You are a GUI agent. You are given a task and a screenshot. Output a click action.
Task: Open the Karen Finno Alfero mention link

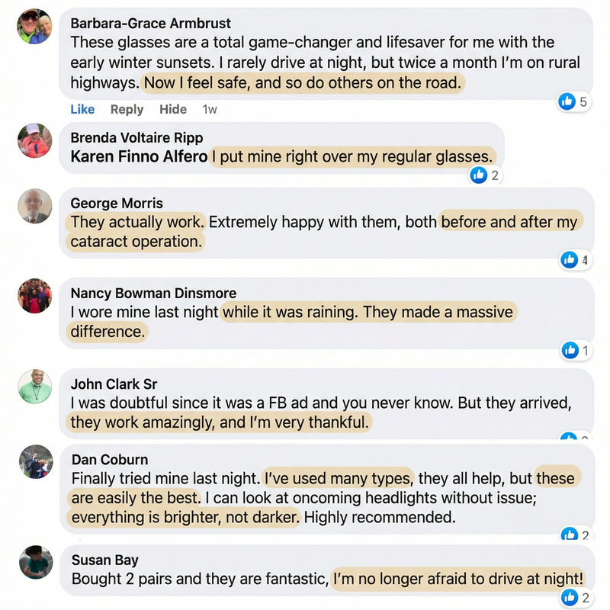pyautogui.click(x=139, y=156)
